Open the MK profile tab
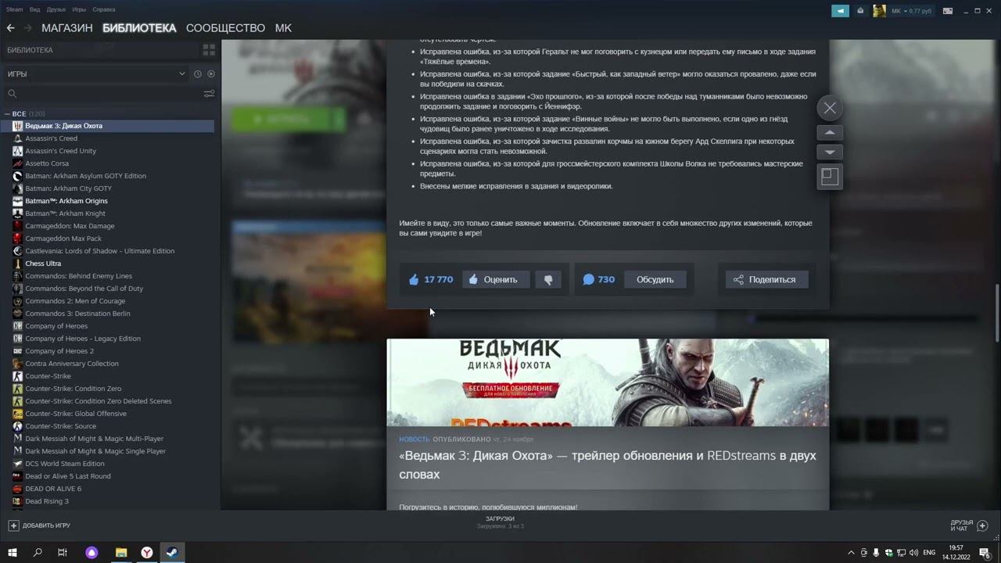The image size is (1001, 563). pyautogui.click(x=283, y=27)
